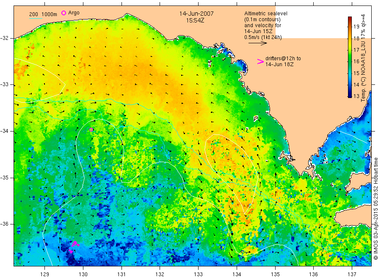Click the 0.5m/s reference velocity arrow
This screenshot has width=381, height=280.
[257, 43]
